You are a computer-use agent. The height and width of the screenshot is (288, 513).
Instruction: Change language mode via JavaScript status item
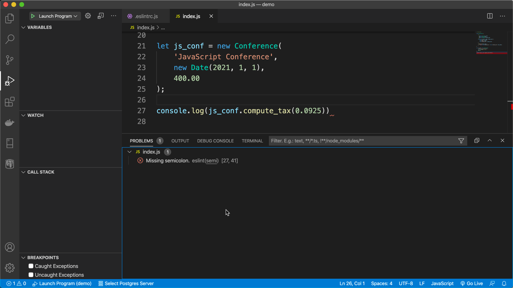pyautogui.click(x=442, y=284)
